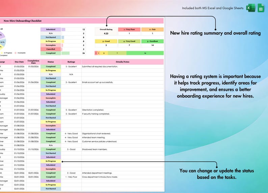
Task: Select the 'Ratings' column header
Action: 71,62
